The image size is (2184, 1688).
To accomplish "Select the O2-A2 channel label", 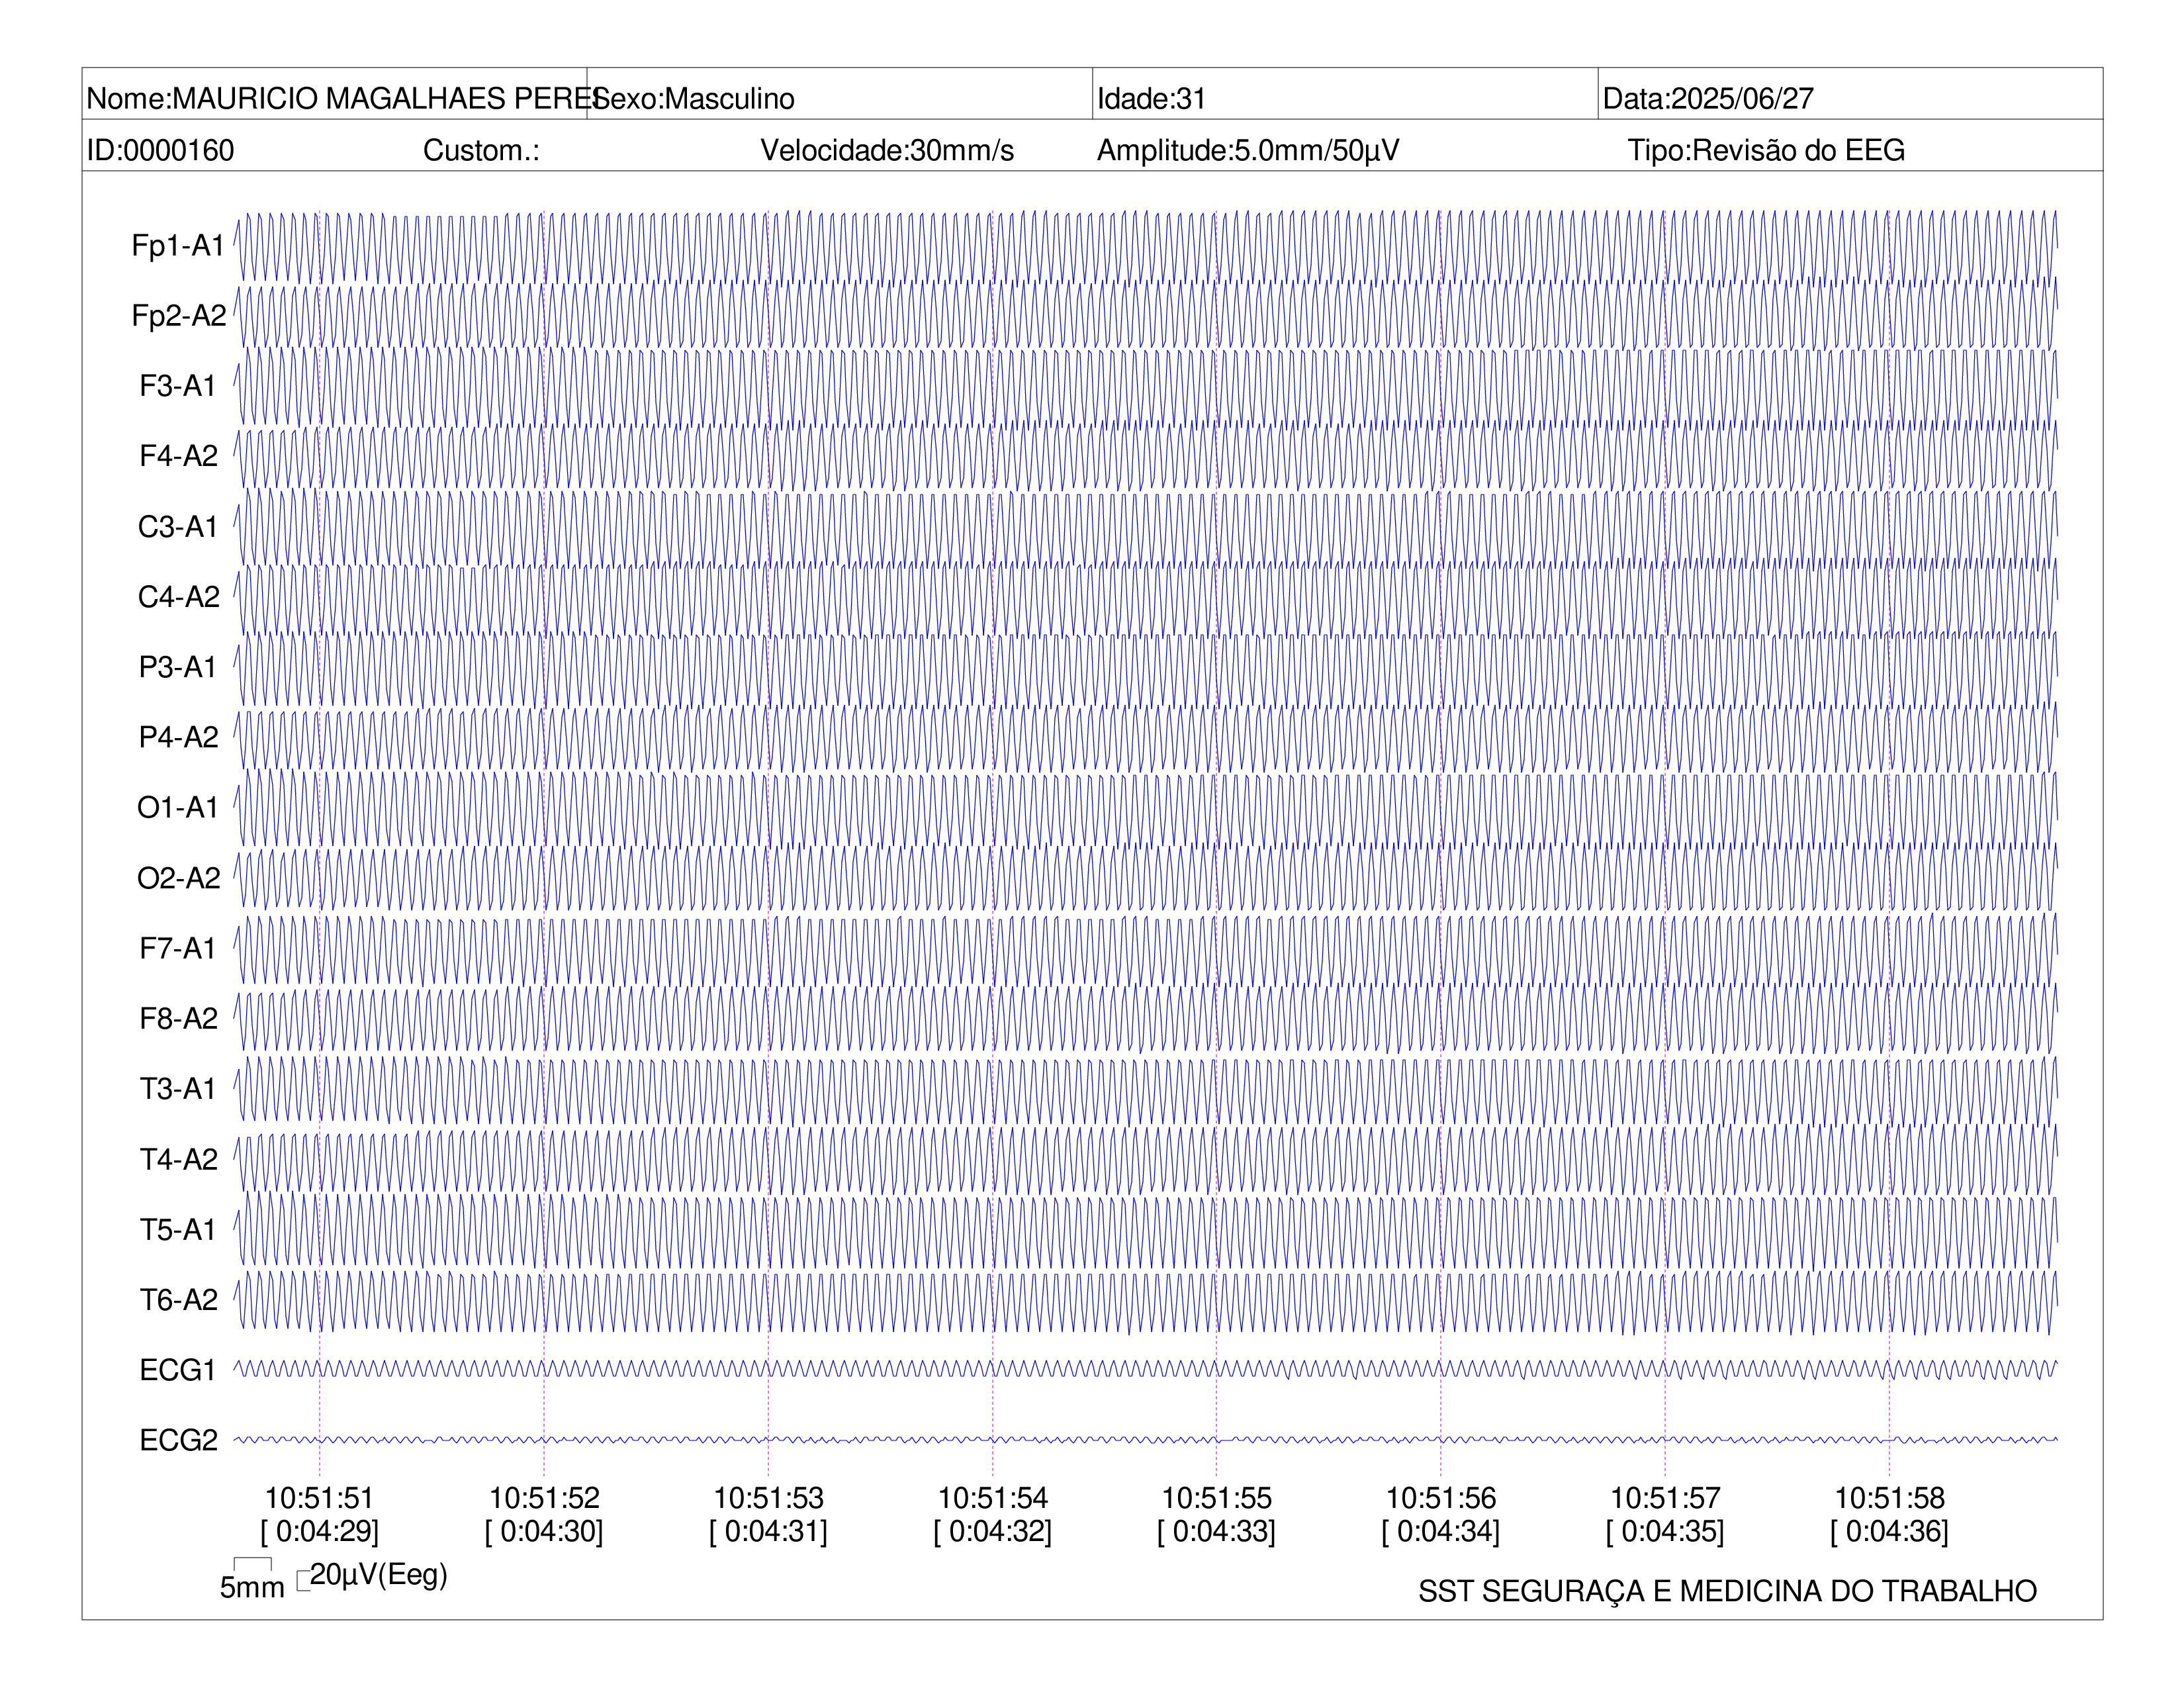I will coord(178,878).
